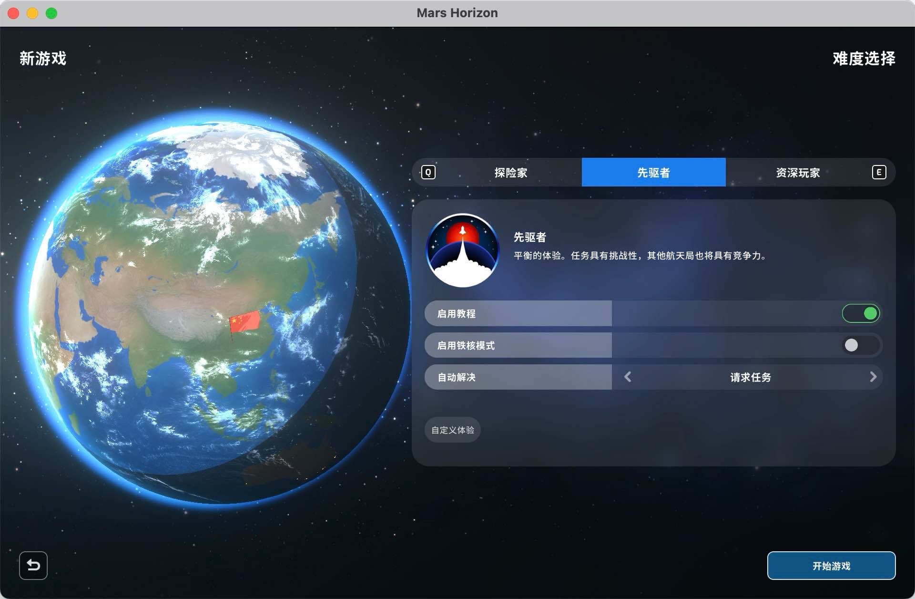Screen dimensions: 915x599
Task: Turn off the 启用教程 toggle
Action: point(861,313)
